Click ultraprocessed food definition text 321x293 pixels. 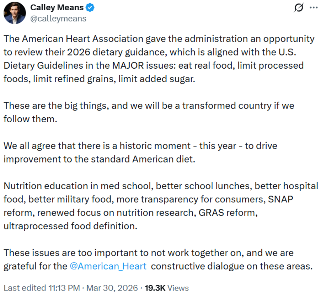tap(70, 226)
